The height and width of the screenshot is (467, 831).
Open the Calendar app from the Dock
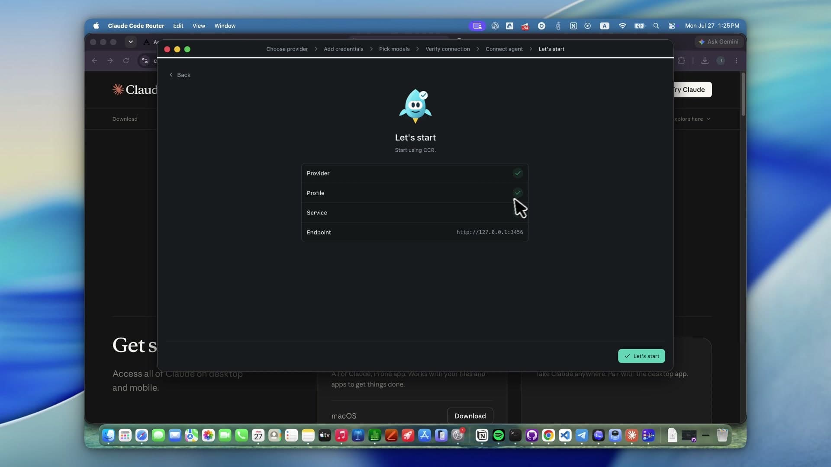[x=258, y=435]
